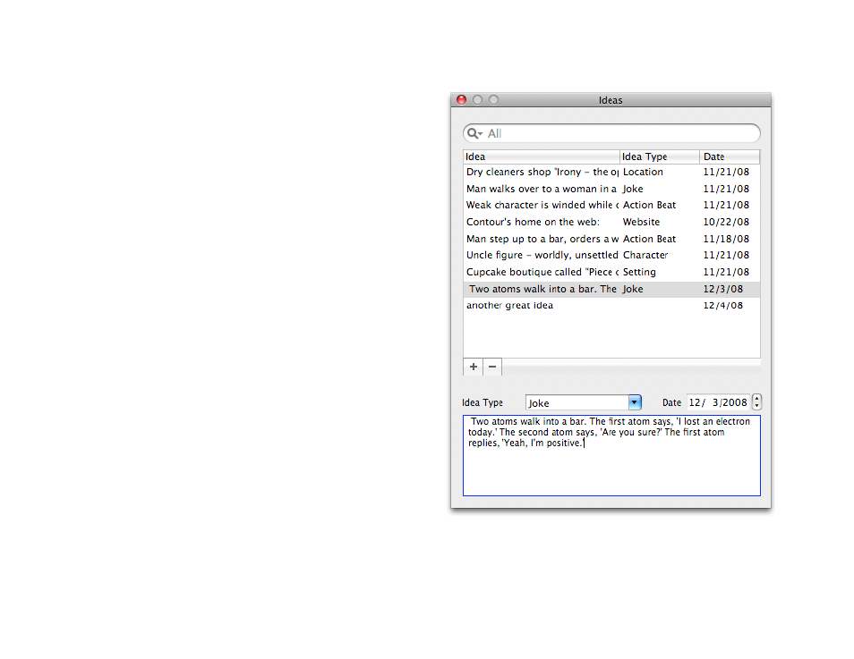
Task: Select 'Man walks over to a woman' row
Action: (x=611, y=189)
